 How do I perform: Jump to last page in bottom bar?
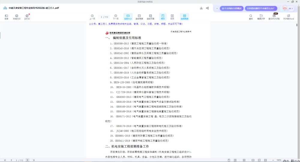(x=34, y=160)
